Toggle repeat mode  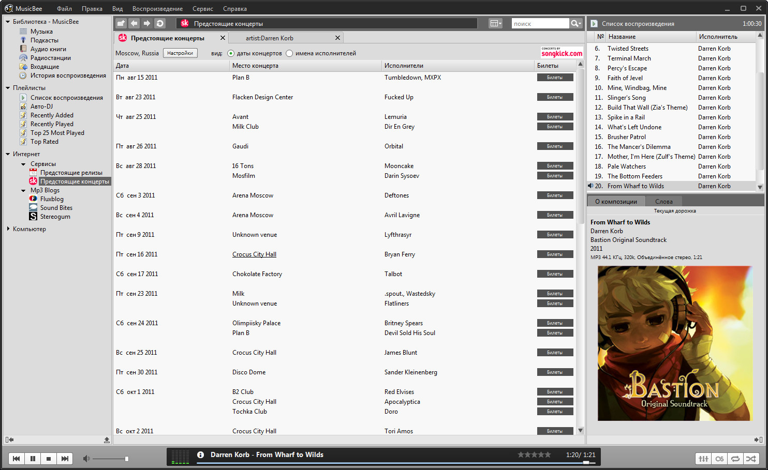tap(735, 459)
